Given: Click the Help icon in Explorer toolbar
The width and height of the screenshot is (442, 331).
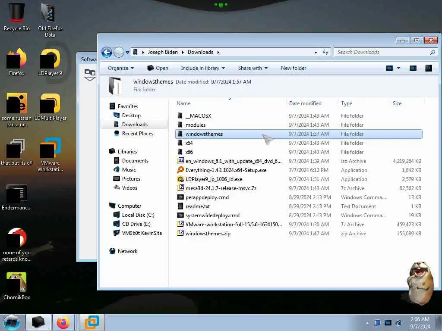Looking at the screenshot, I should click(x=429, y=68).
